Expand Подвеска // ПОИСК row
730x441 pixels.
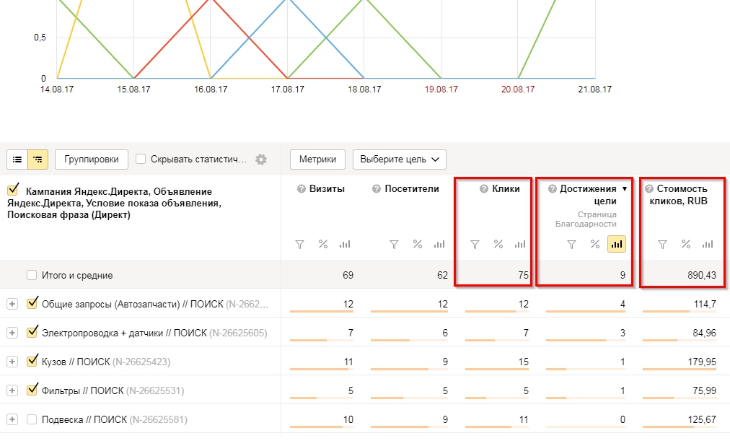coord(12,419)
